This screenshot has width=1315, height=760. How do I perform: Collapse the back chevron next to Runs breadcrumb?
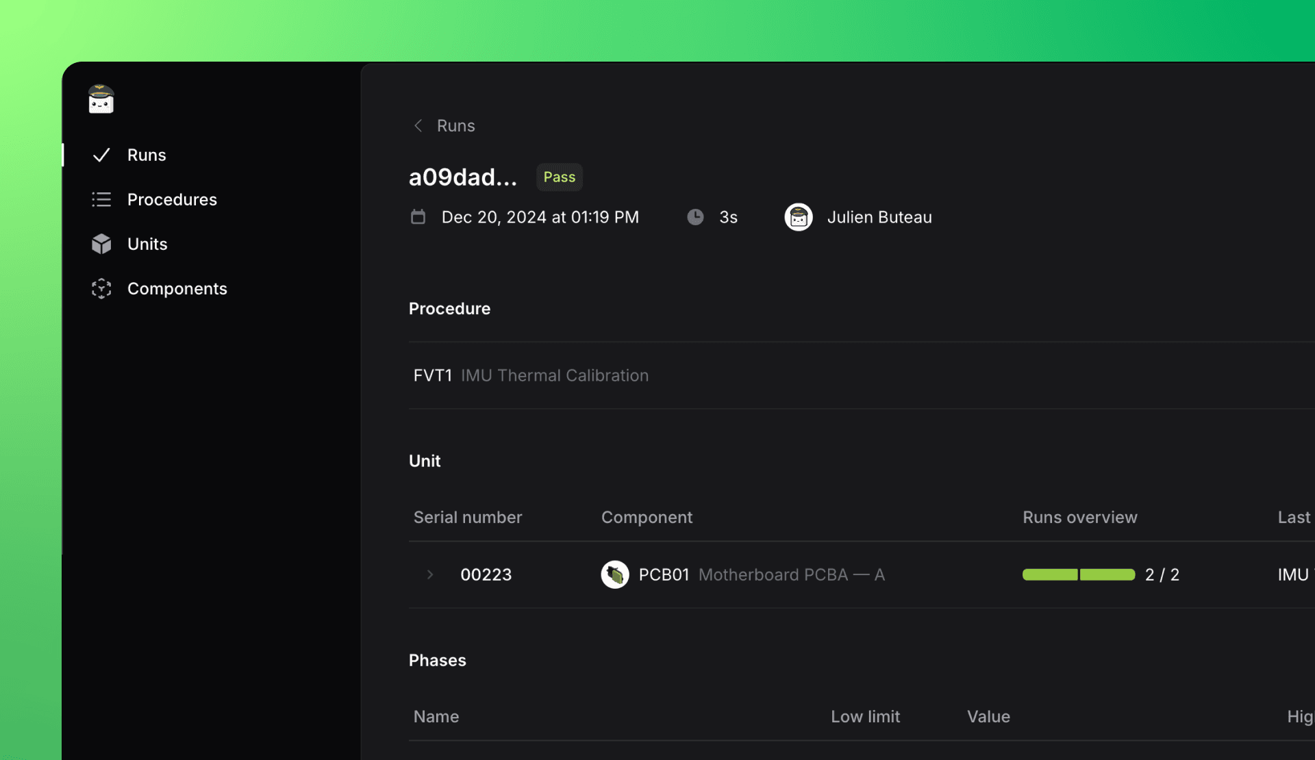(x=418, y=125)
